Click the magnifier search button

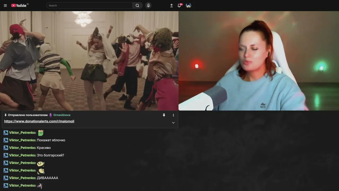tap(137, 6)
